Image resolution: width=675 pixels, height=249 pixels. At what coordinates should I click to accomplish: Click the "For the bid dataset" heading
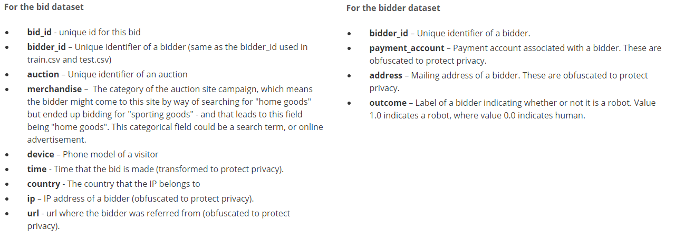click(x=44, y=7)
